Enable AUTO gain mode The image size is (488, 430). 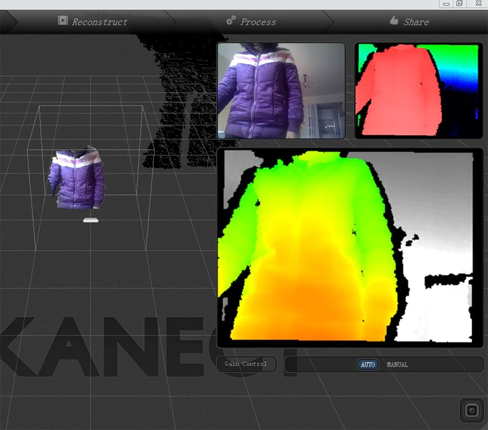367,364
